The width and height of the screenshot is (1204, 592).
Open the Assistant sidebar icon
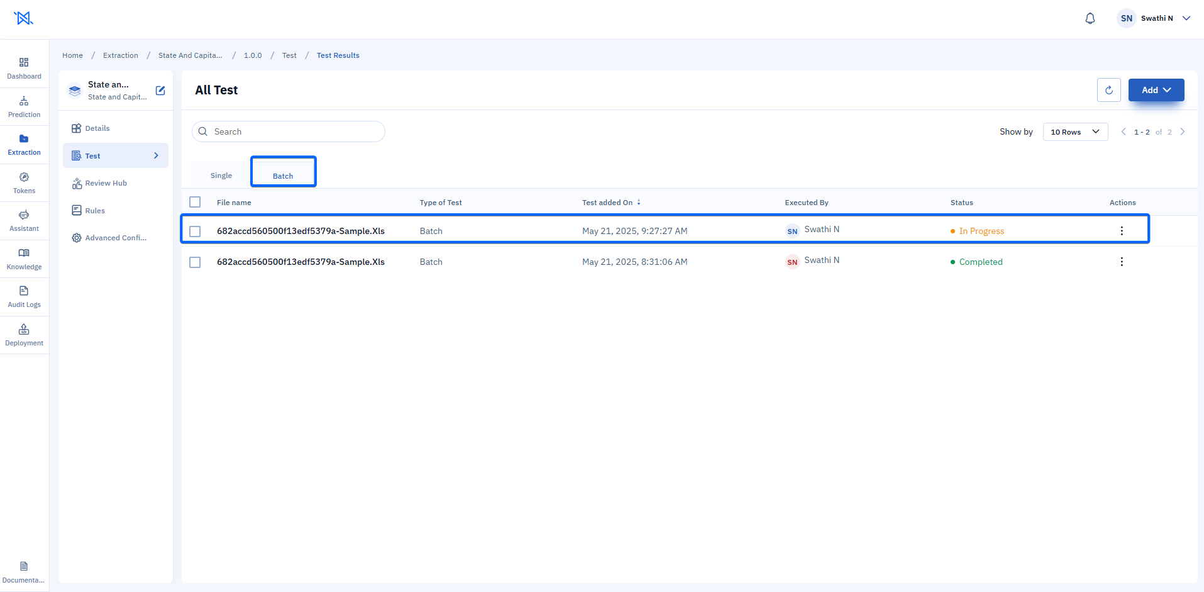[24, 215]
